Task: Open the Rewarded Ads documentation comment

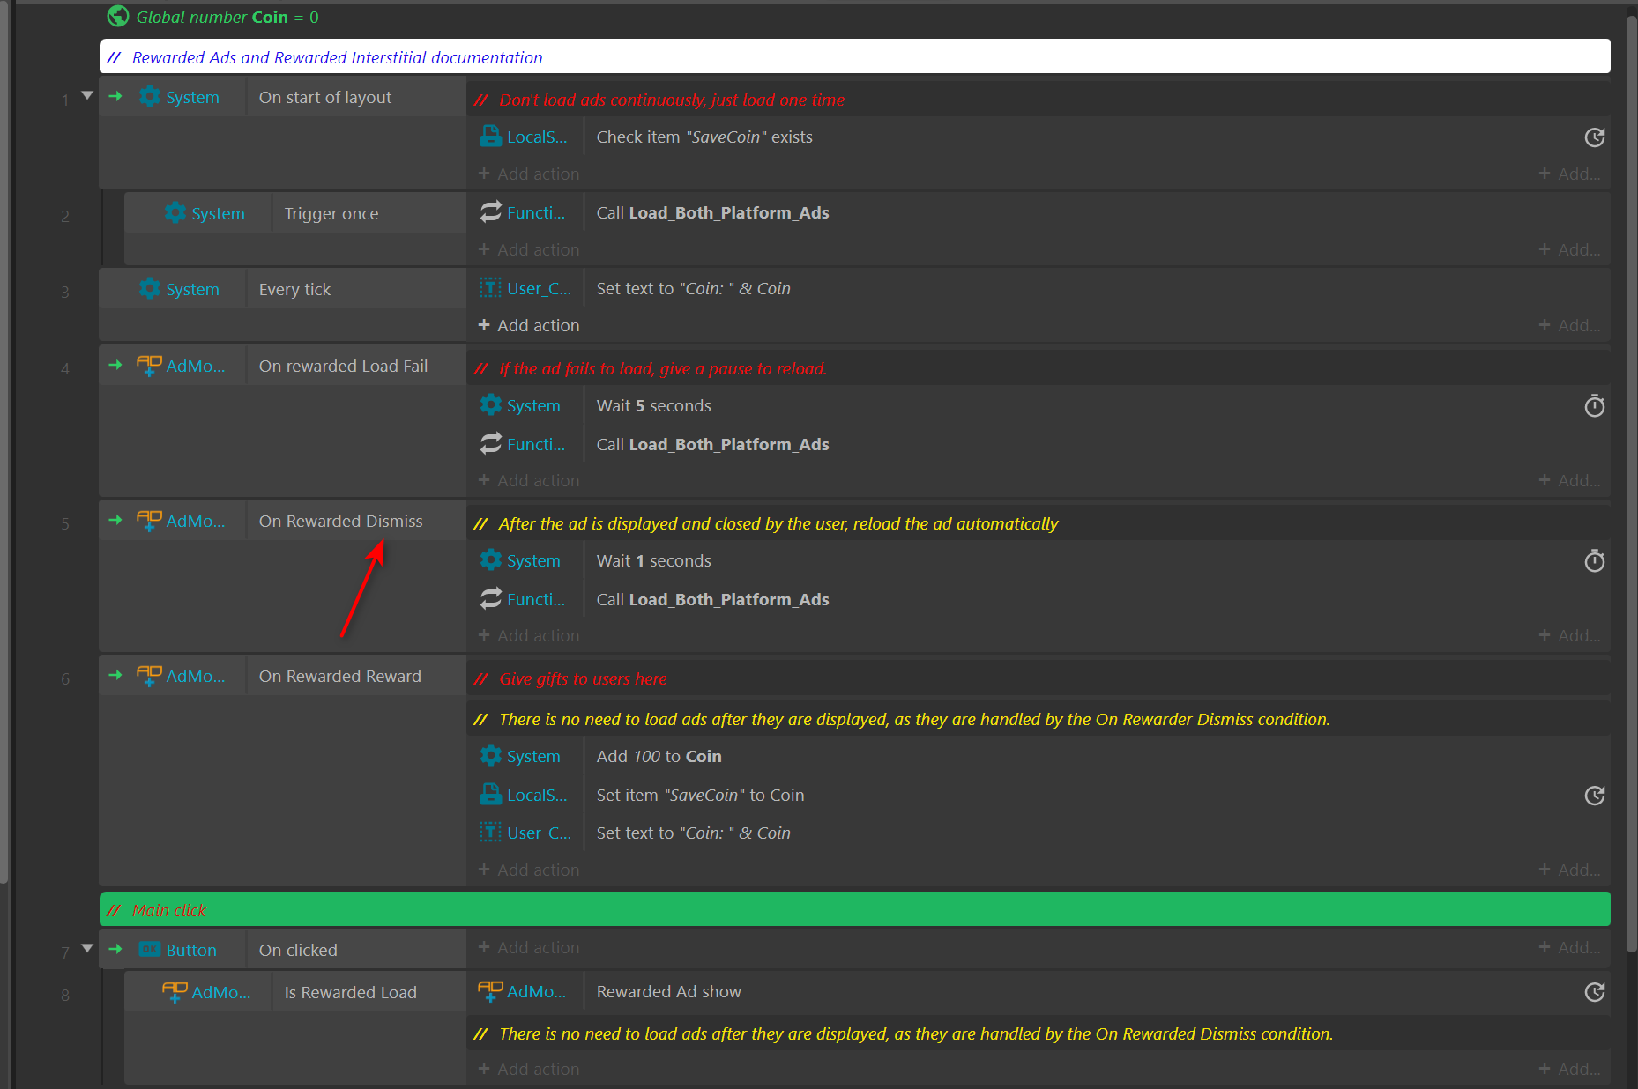Action: pos(337,57)
